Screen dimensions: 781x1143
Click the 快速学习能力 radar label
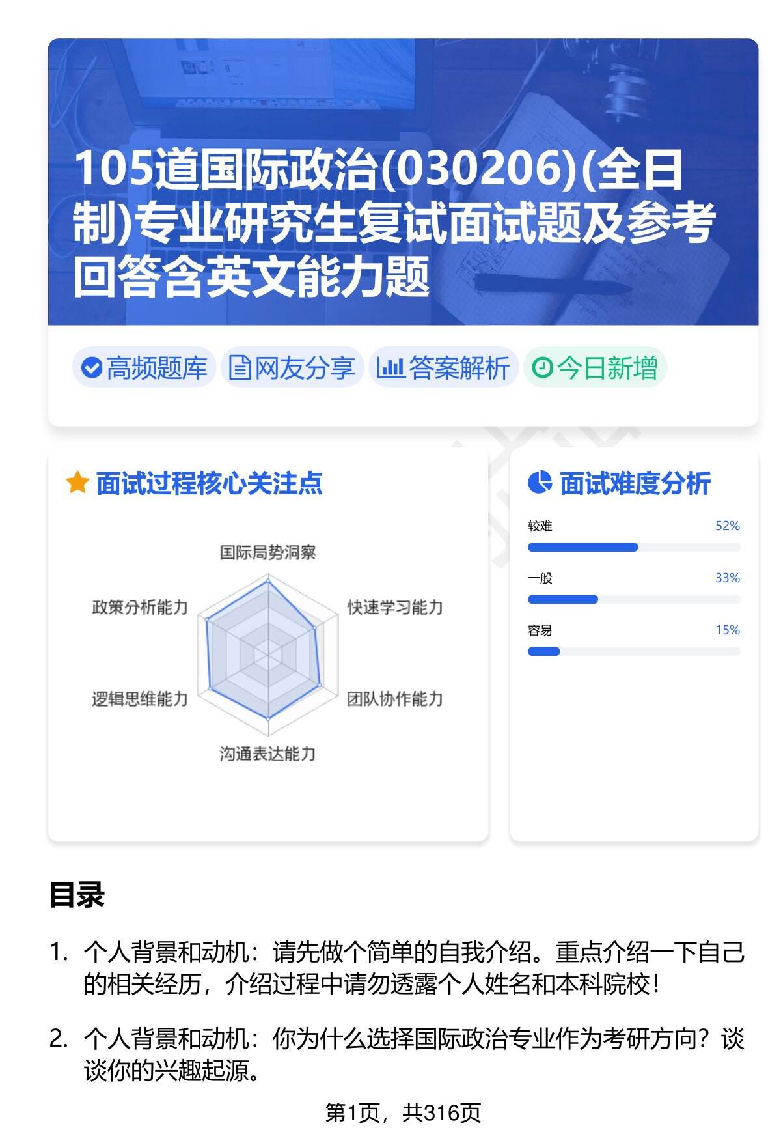click(x=395, y=607)
